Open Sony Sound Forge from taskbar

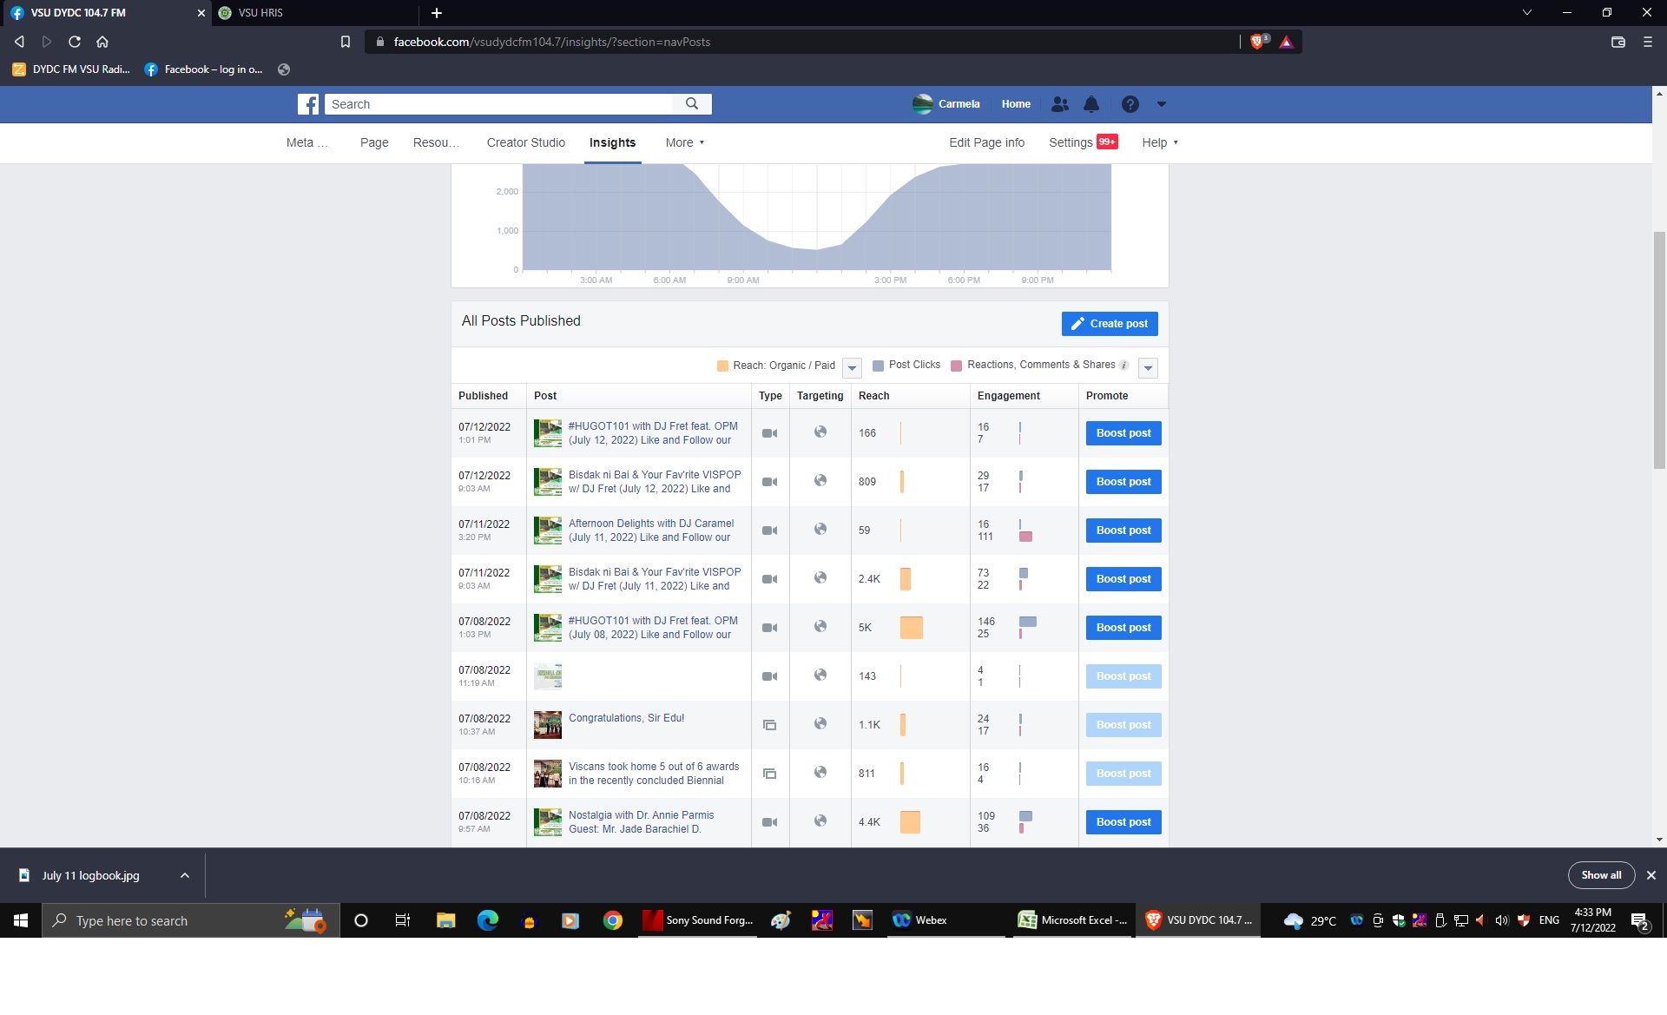tap(698, 920)
